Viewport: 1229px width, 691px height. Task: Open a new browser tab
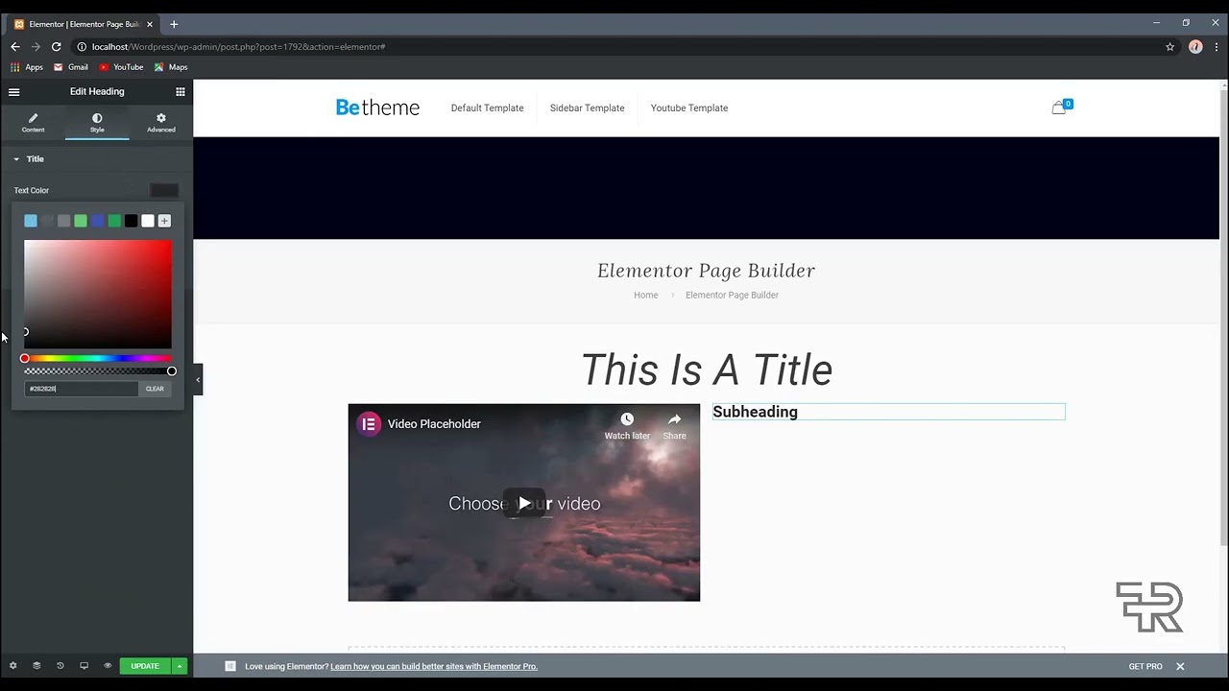(174, 24)
